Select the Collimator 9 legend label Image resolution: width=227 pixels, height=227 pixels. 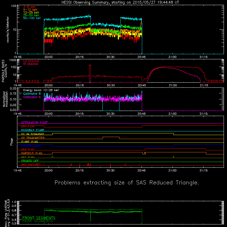[32, 97]
